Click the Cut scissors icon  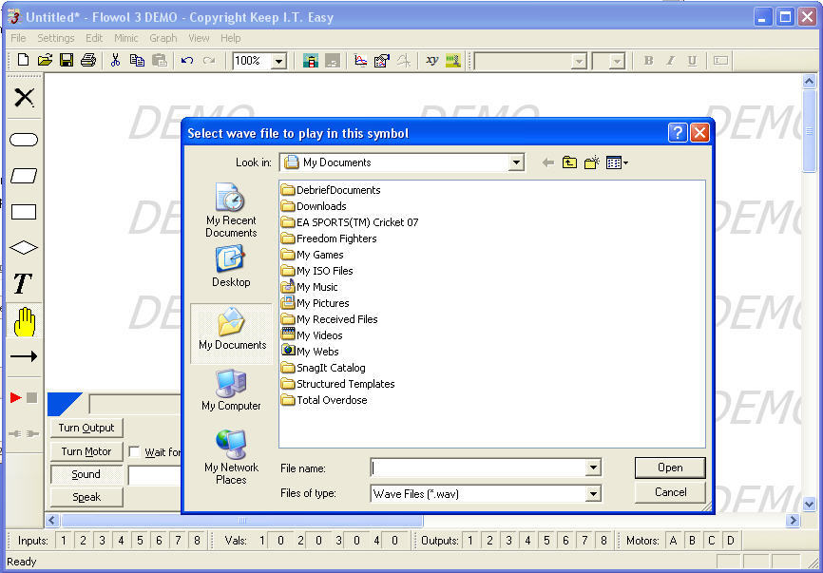pyautogui.click(x=116, y=61)
